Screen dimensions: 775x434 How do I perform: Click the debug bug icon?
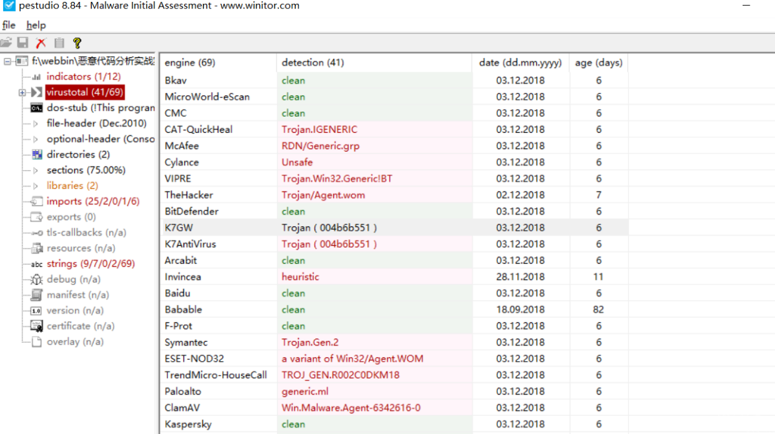coord(36,279)
